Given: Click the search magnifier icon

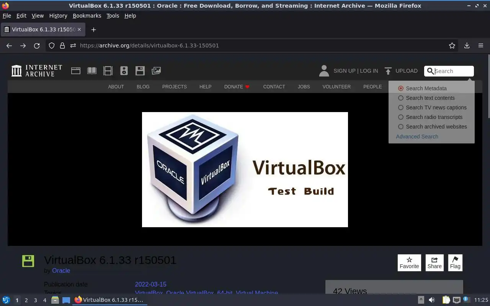Looking at the screenshot, I should point(430,71).
